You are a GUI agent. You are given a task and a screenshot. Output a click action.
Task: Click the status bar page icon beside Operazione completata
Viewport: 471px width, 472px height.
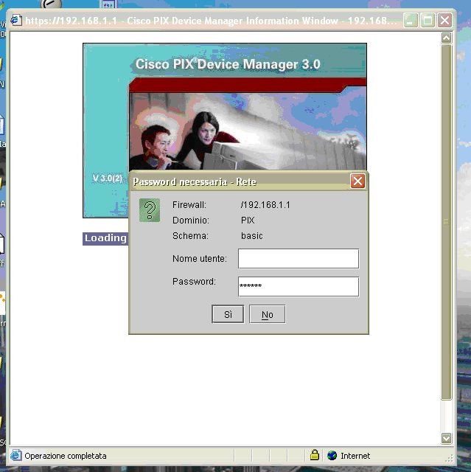tap(16, 456)
